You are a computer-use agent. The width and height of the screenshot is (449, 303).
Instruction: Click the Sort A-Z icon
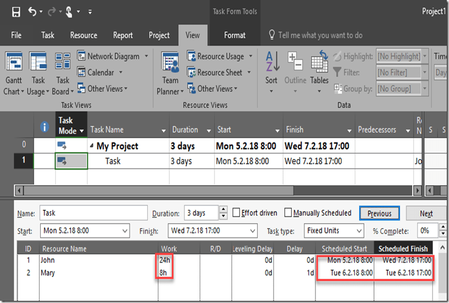click(x=271, y=62)
